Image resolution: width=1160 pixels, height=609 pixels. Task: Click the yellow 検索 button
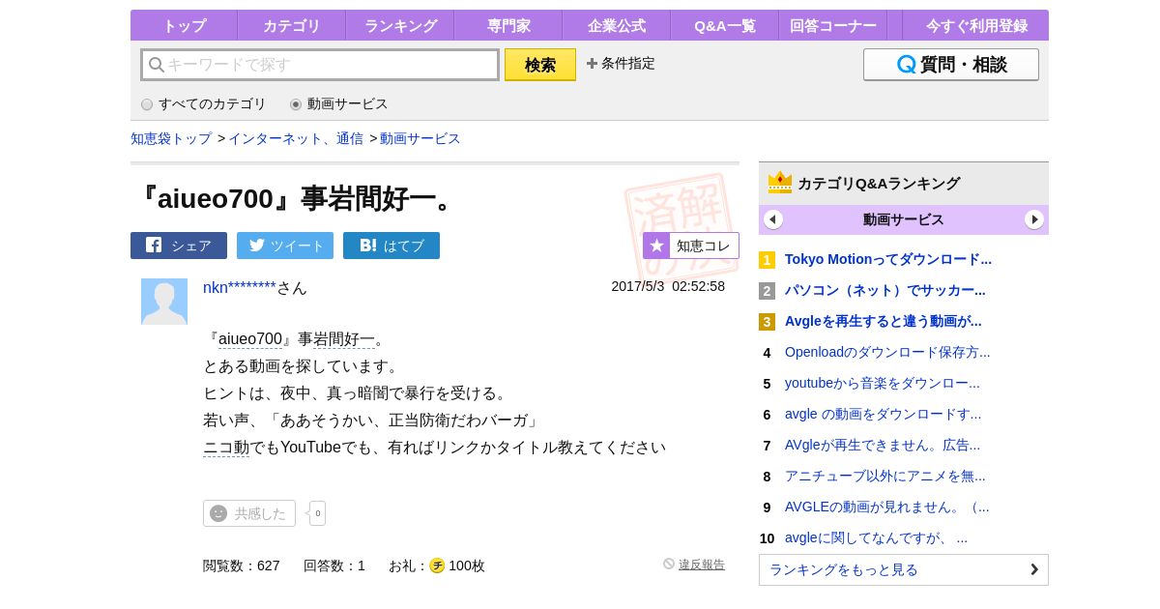click(540, 65)
